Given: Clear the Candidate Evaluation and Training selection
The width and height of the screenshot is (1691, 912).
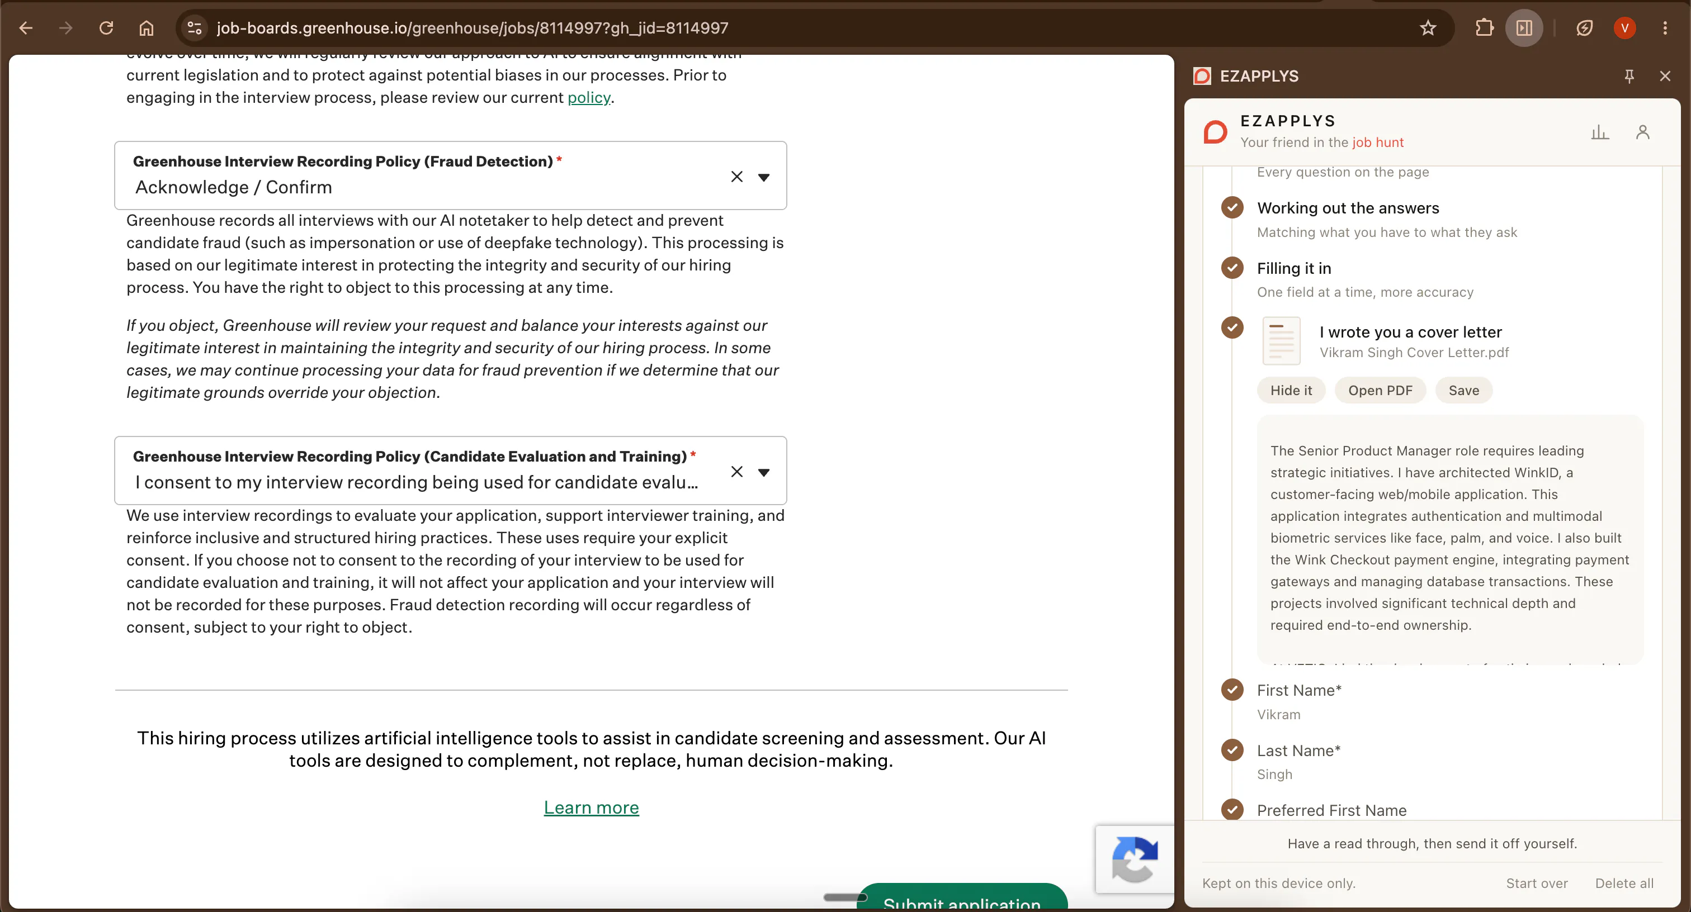Looking at the screenshot, I should pyautogui.click(x=736, y=472).
